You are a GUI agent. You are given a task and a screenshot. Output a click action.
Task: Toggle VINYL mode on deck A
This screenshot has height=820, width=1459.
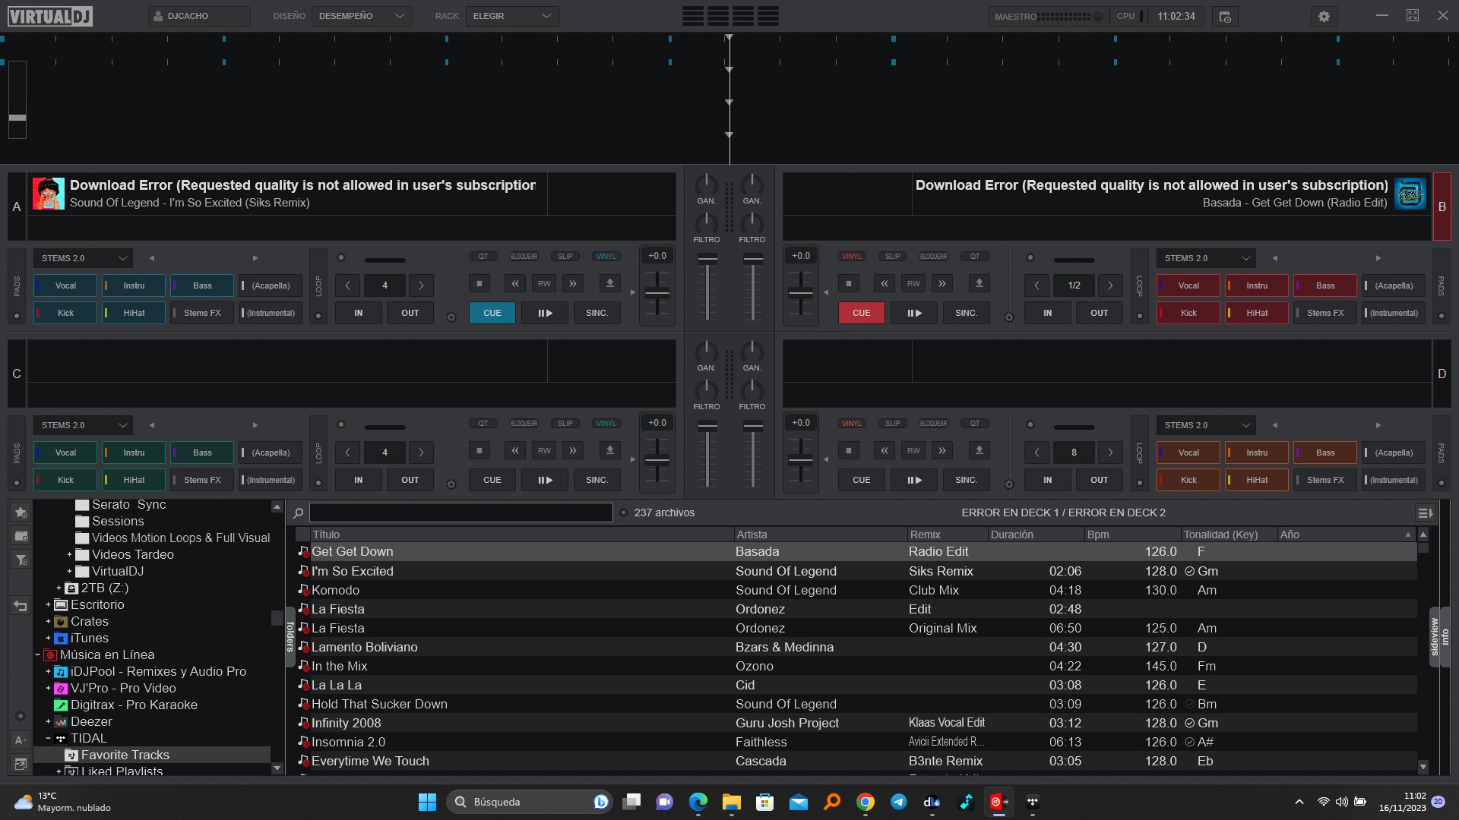point(606,257)
